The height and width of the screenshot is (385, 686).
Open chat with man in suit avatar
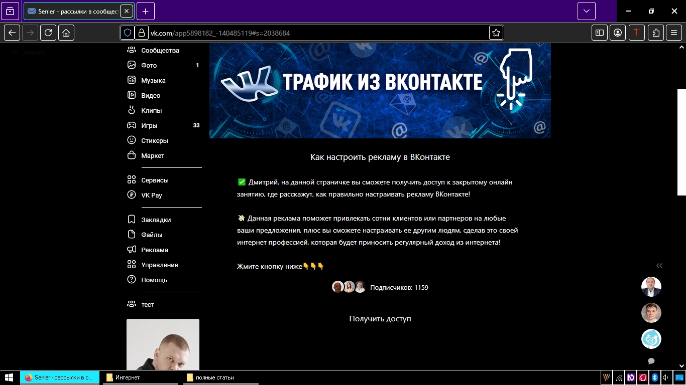pos(651,287)
